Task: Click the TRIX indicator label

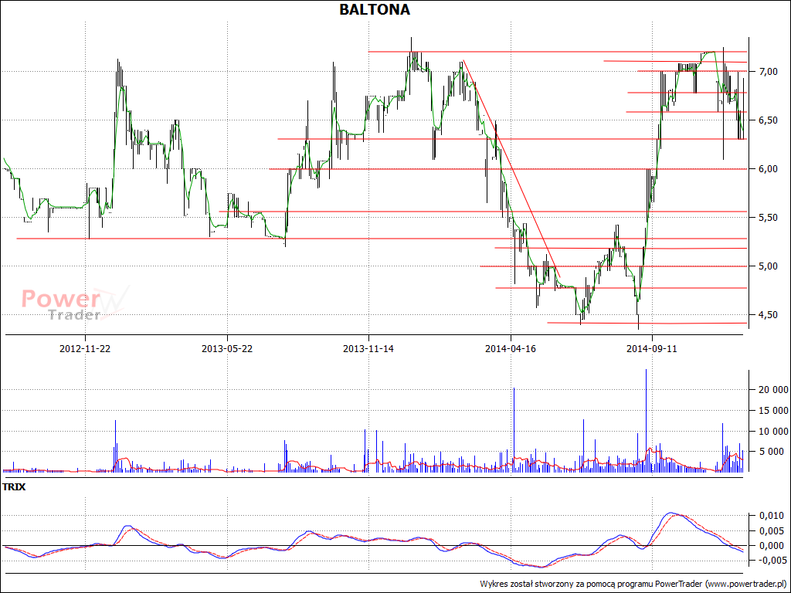Action: [14, 487]
